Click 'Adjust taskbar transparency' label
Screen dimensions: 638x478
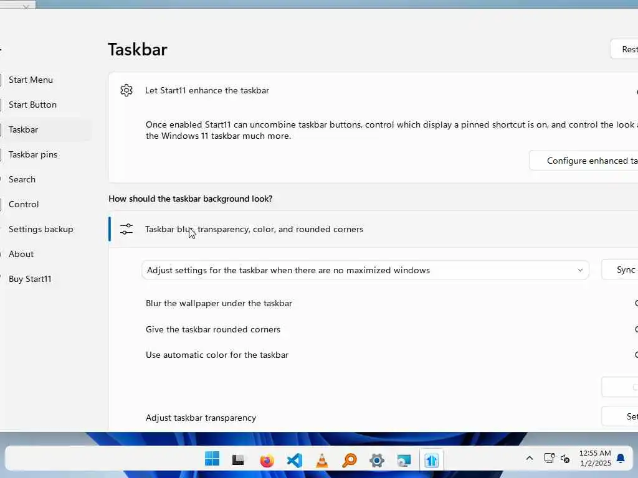201,418
